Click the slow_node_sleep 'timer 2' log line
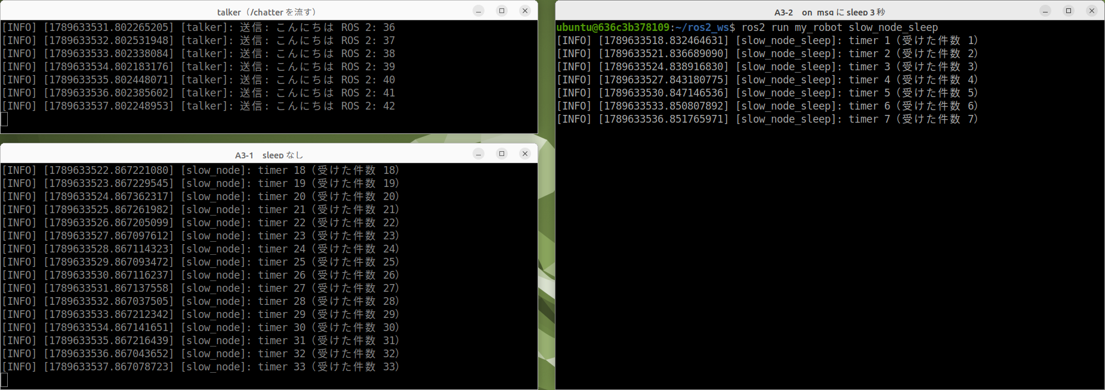Image resolution: width=1105 pixels, height=390 pixels. click(x=767, y=54)
